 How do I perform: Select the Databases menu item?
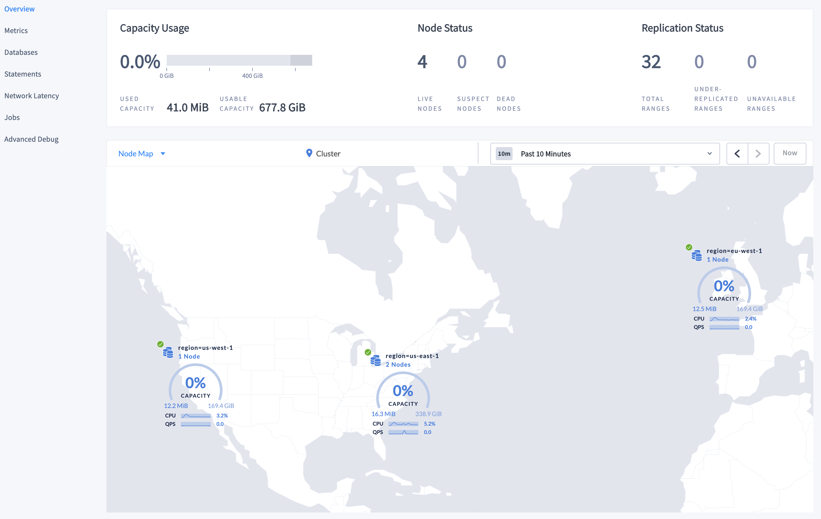(21, 52)
